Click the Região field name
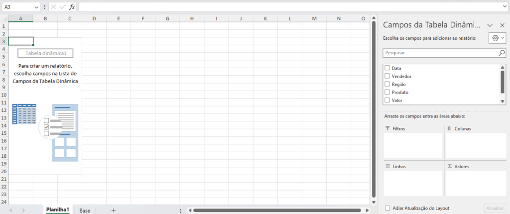The image size is (510, 214). [399, 84]
